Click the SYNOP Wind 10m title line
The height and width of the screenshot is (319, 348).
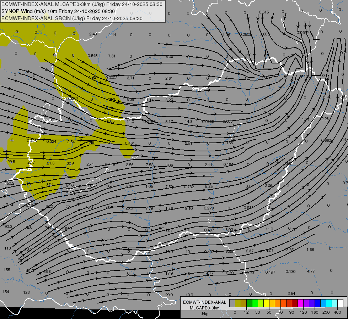[58, 11]
